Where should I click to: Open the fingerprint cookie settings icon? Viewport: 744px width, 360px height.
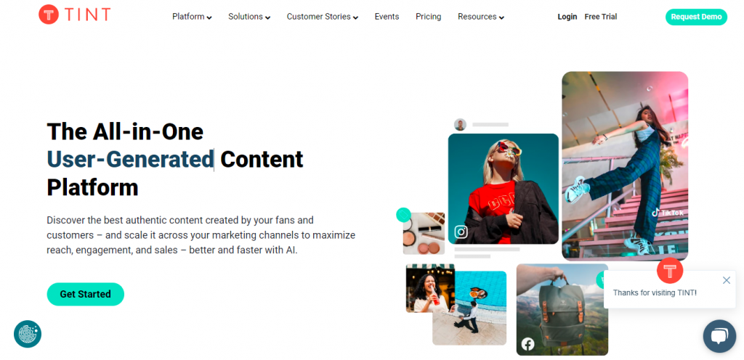point(28,334)
